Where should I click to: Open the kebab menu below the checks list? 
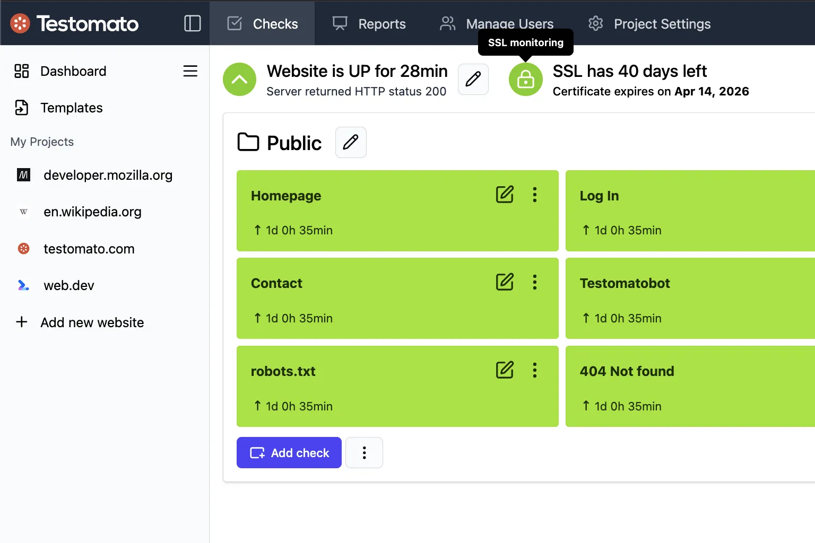[364, 452]
